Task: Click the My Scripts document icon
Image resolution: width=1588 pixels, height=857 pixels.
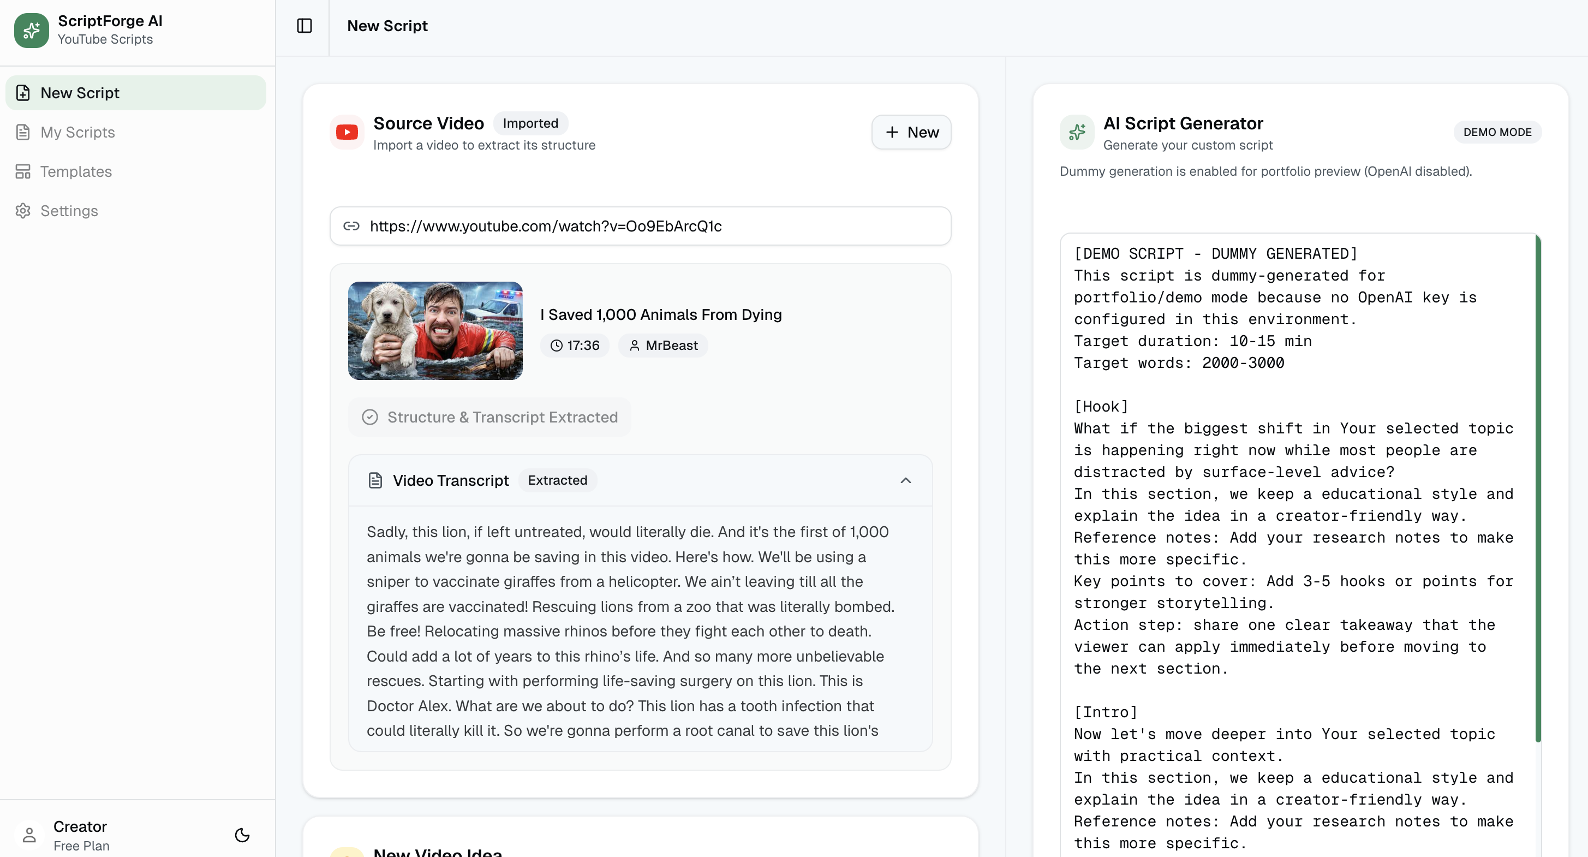Action: pos(23,132)
